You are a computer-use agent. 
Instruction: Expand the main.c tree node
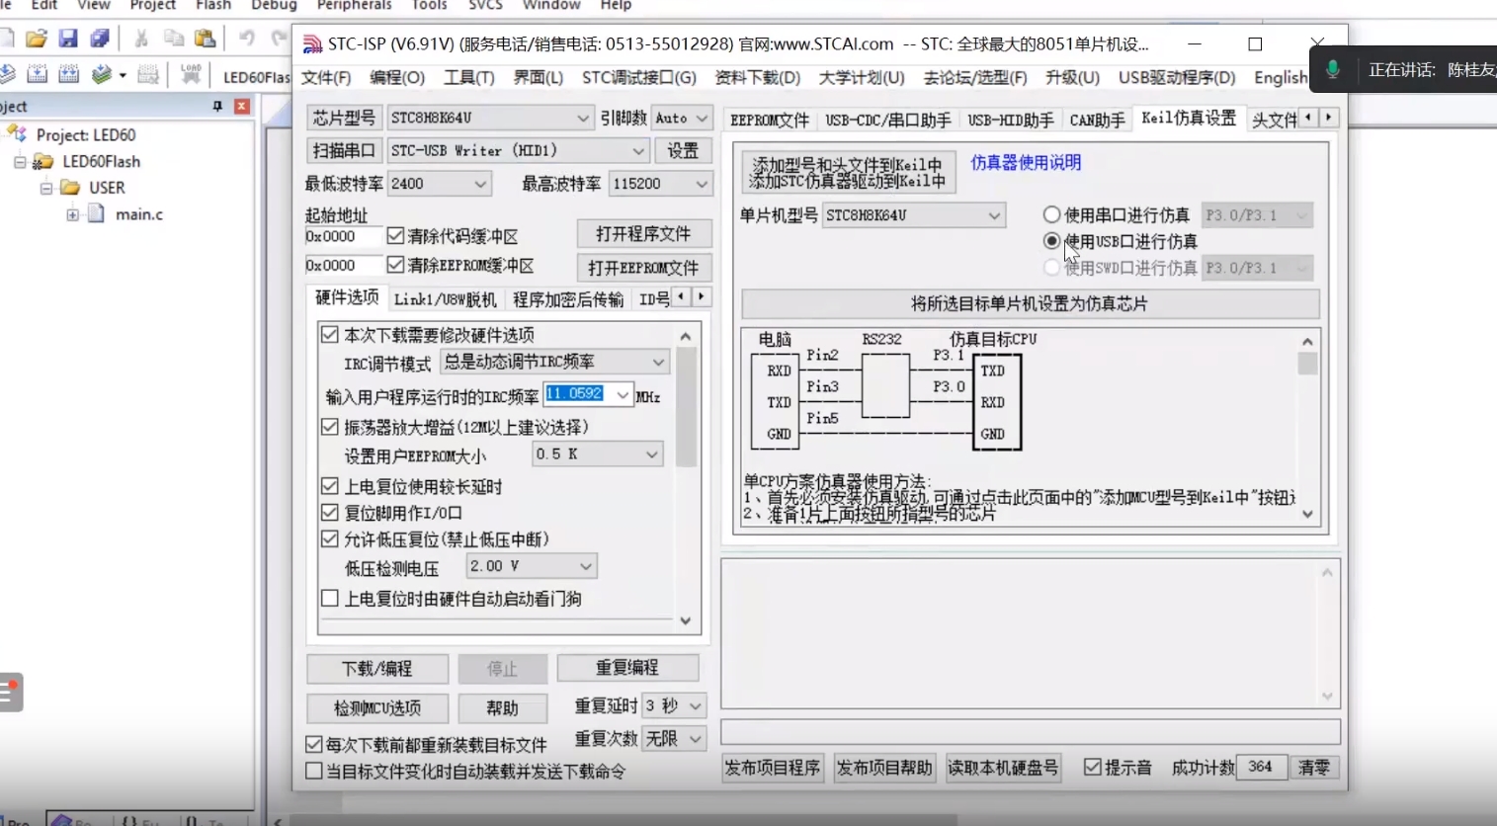(x=72, y=214)
